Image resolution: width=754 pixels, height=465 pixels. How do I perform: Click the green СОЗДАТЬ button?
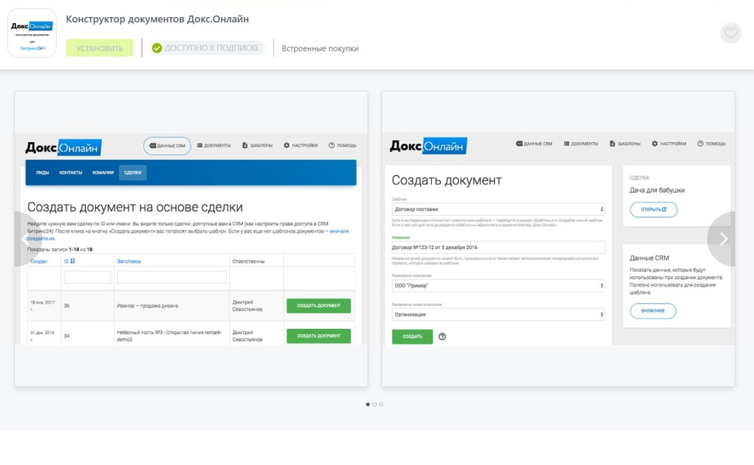(x=412, y=337)
